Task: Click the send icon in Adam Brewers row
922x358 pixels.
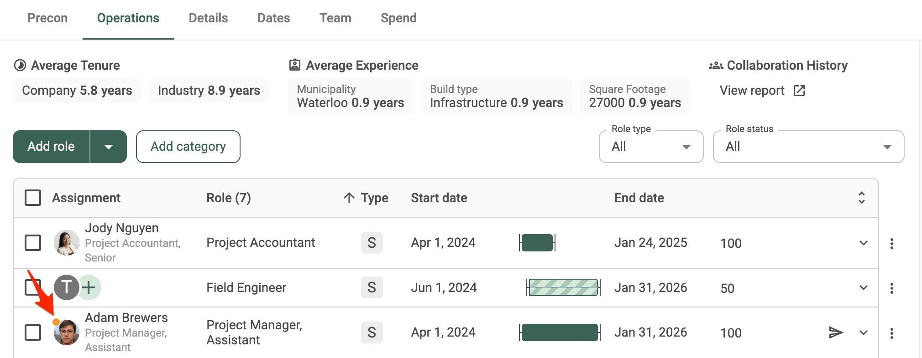Action: (835, 332)
